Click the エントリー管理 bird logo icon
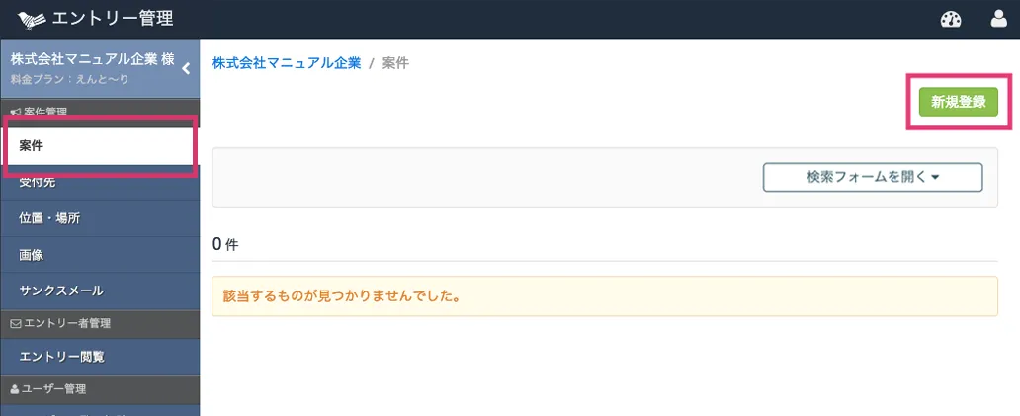This screenshot has height=416, width=1020. 33,19
